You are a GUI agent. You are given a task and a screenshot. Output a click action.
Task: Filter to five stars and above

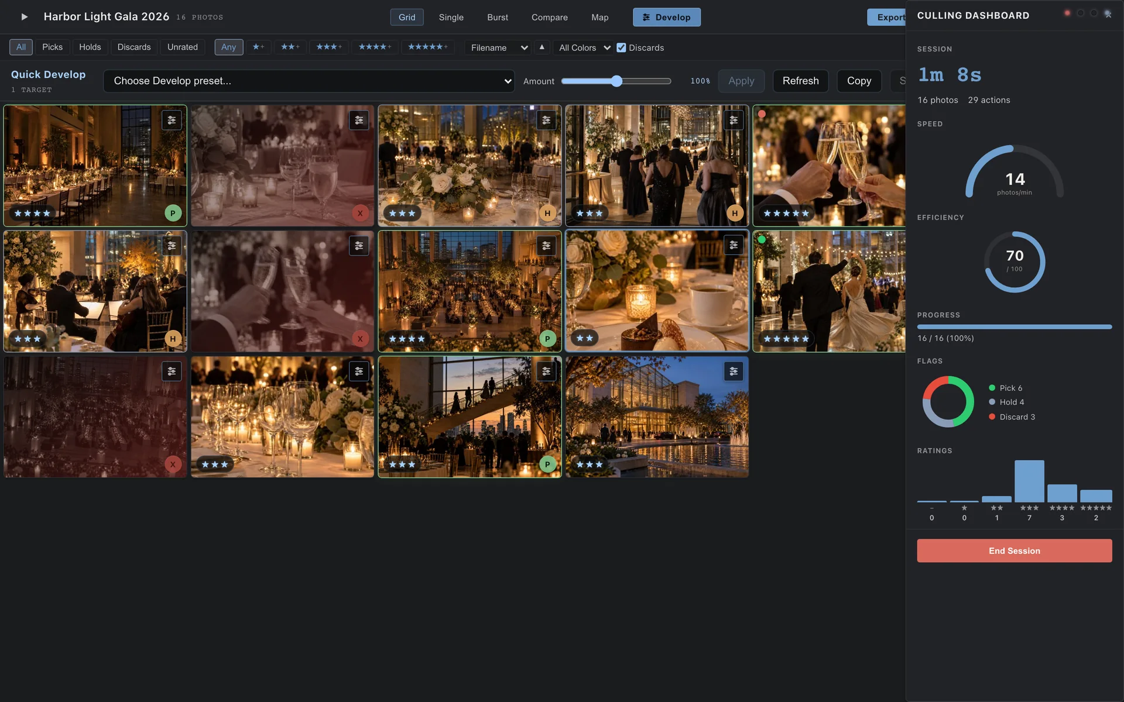tap(428, 47)
